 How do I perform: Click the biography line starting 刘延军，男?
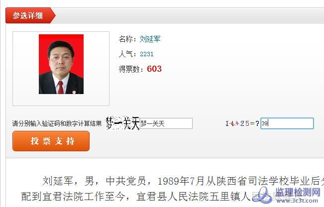pos(183,181)
